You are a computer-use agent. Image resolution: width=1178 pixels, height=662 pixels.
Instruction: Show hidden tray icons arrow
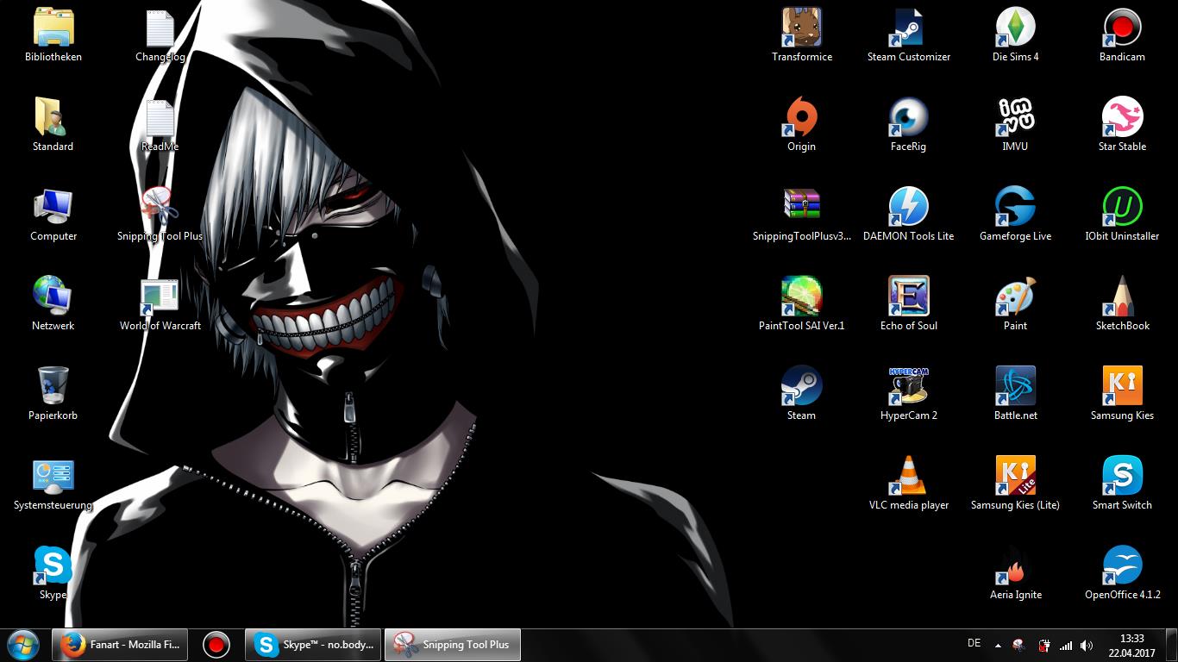coord(998,646)
